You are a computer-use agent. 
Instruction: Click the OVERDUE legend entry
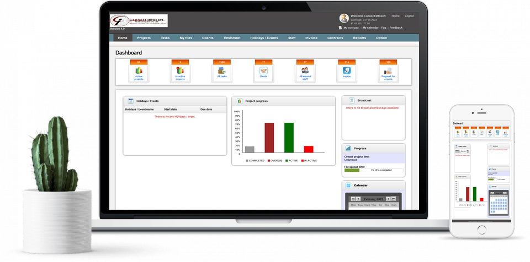[275, 161]
